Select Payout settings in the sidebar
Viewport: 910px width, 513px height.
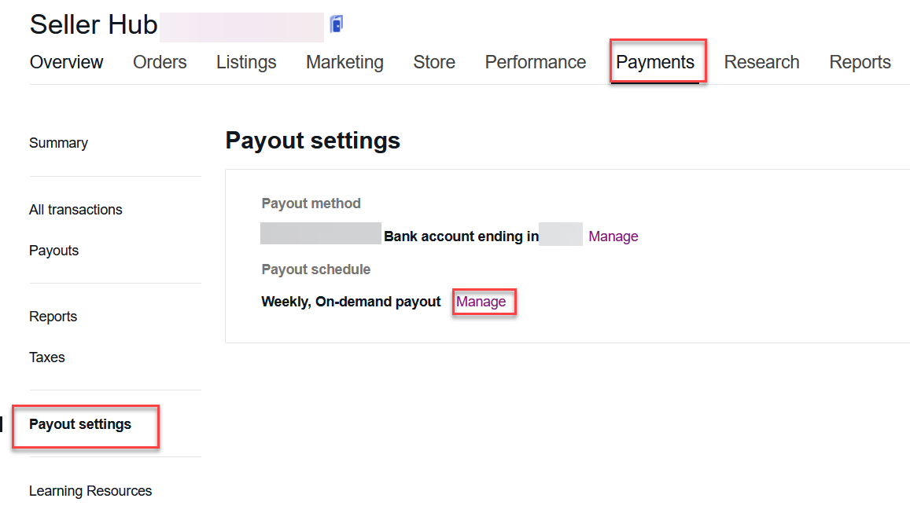(x=80, y=424)
